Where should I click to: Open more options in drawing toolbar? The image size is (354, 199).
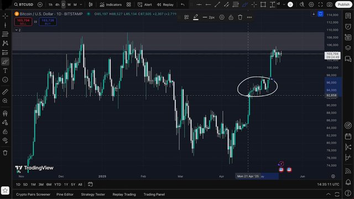point(249,17)
